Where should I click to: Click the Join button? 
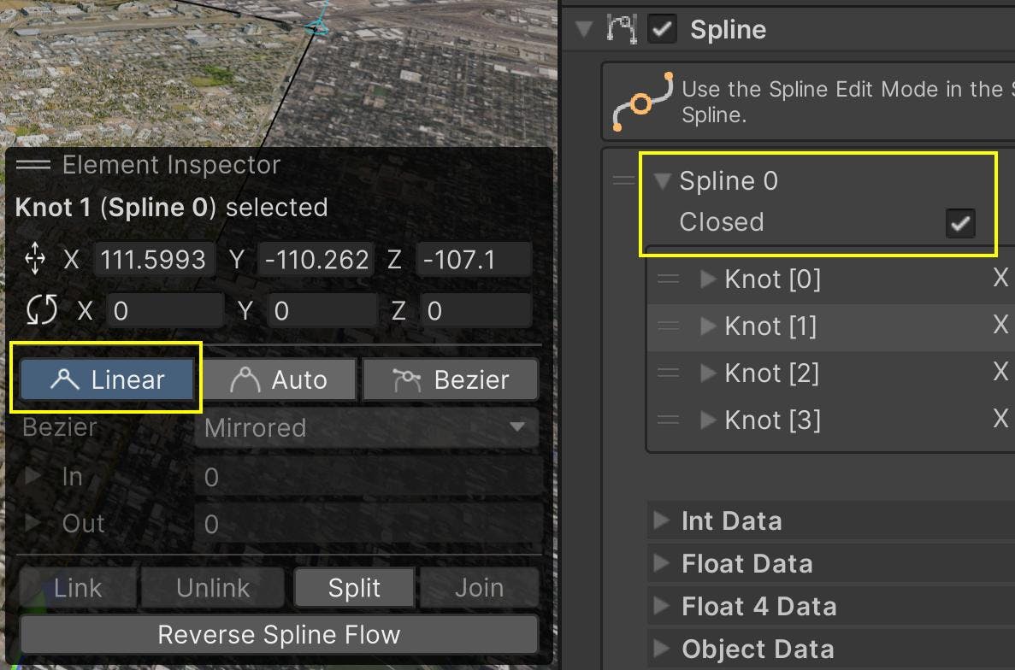477,587
